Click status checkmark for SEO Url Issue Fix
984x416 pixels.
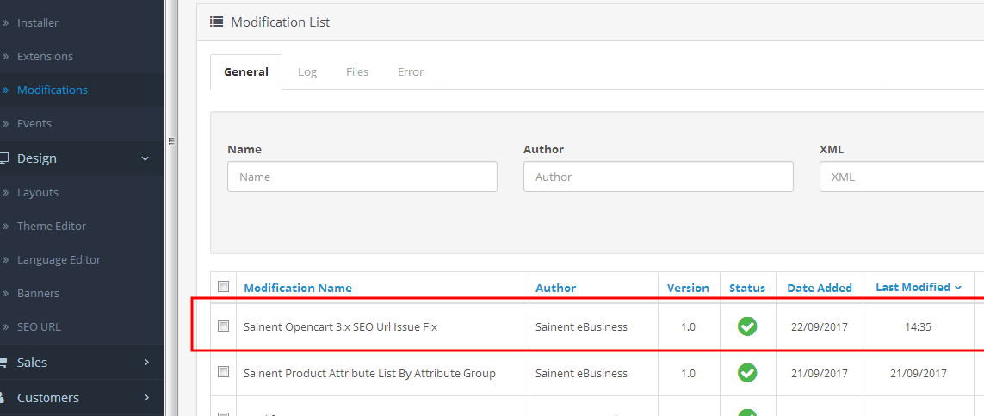point(747,326)
